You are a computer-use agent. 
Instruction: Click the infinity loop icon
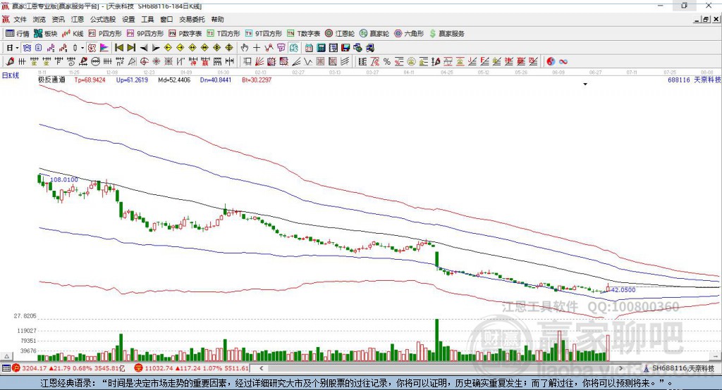point(563,62)
